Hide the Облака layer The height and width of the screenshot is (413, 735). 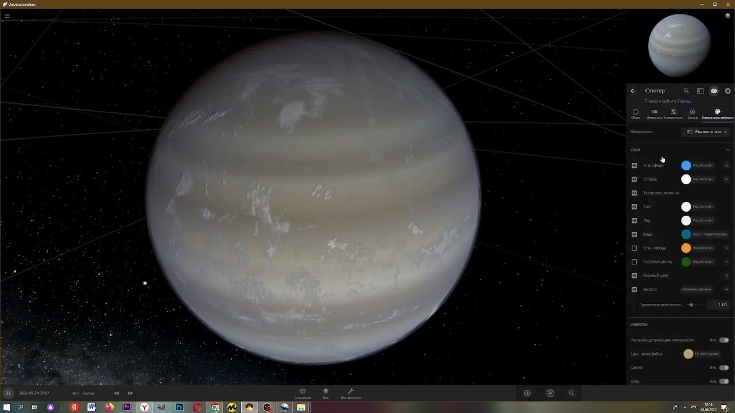(x=635, y=179)
